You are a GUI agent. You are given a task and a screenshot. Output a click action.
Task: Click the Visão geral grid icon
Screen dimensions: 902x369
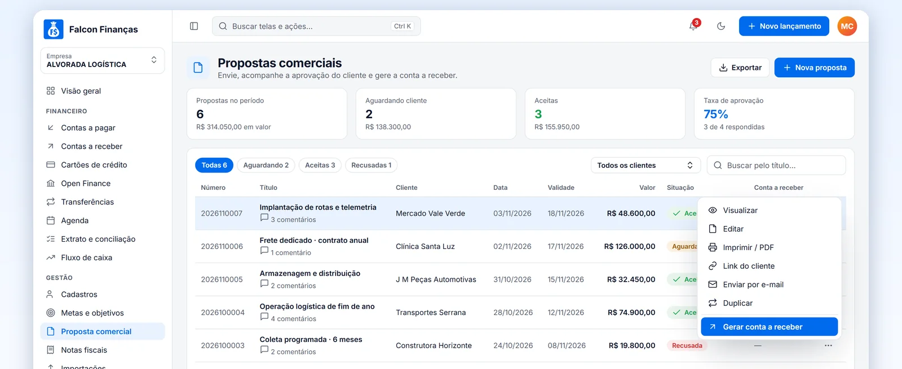pos(51,91)
